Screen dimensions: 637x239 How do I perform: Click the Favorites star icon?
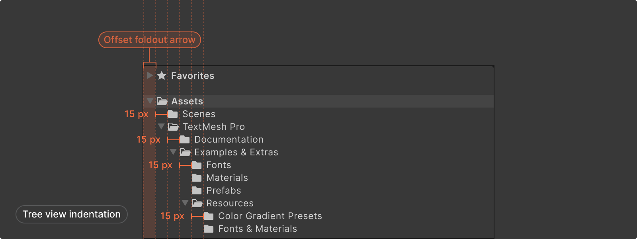coord(161,76)
